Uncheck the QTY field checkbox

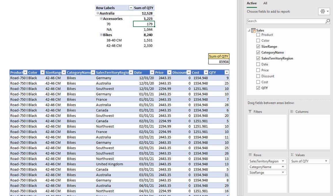(x=258, y=88)
